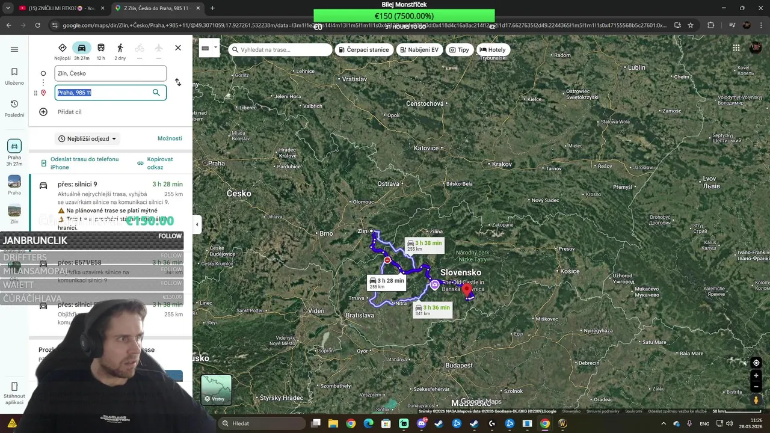Click the search magnifier in destination field
770x433 pixels.
156,93
